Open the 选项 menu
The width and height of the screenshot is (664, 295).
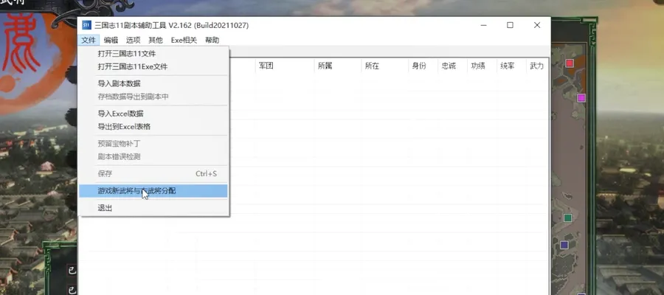click(133, 41)
